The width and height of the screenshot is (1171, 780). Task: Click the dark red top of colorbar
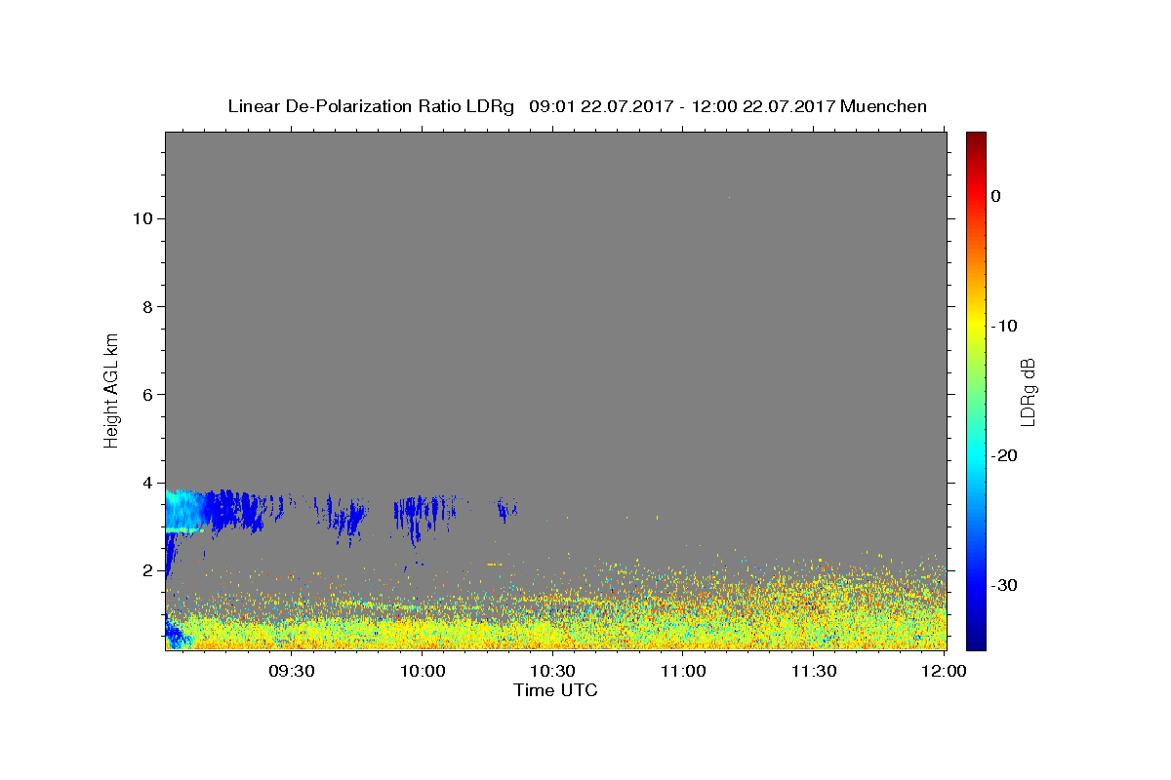click(976, 137)
